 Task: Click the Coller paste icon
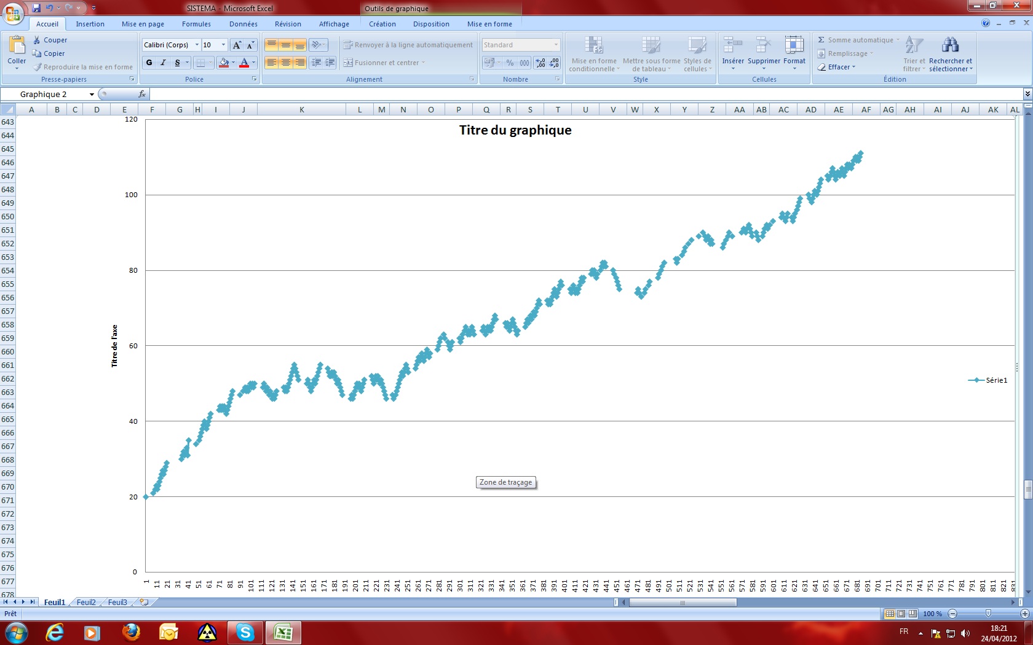pos(17,45)
